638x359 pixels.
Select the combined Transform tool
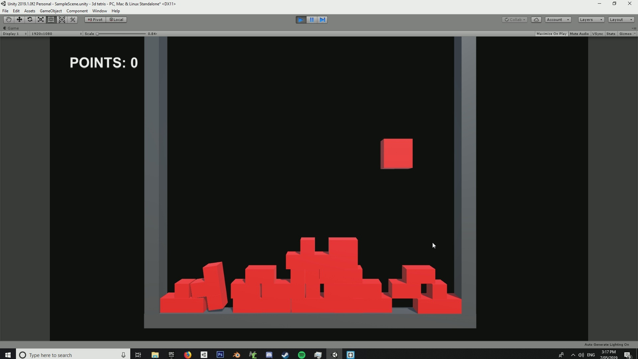pyautogui.click(x=62, y=20)
